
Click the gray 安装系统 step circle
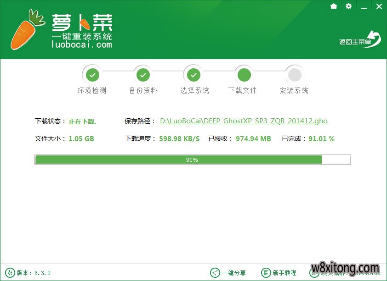point(294,74)
